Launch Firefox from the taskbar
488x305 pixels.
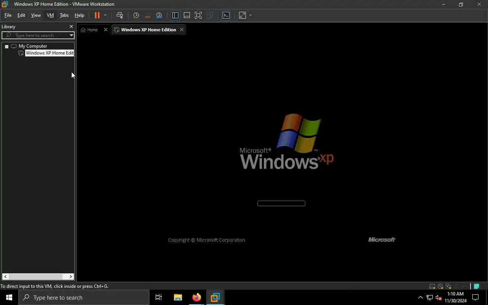click(196, 297)
